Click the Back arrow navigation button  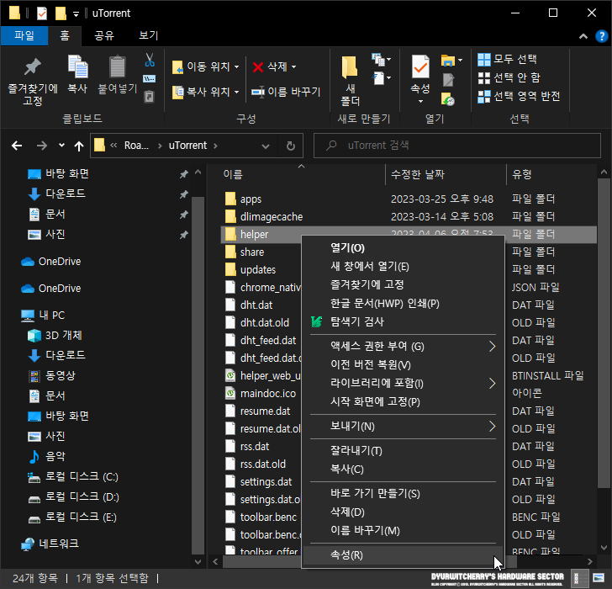click(x=17, y=146)
